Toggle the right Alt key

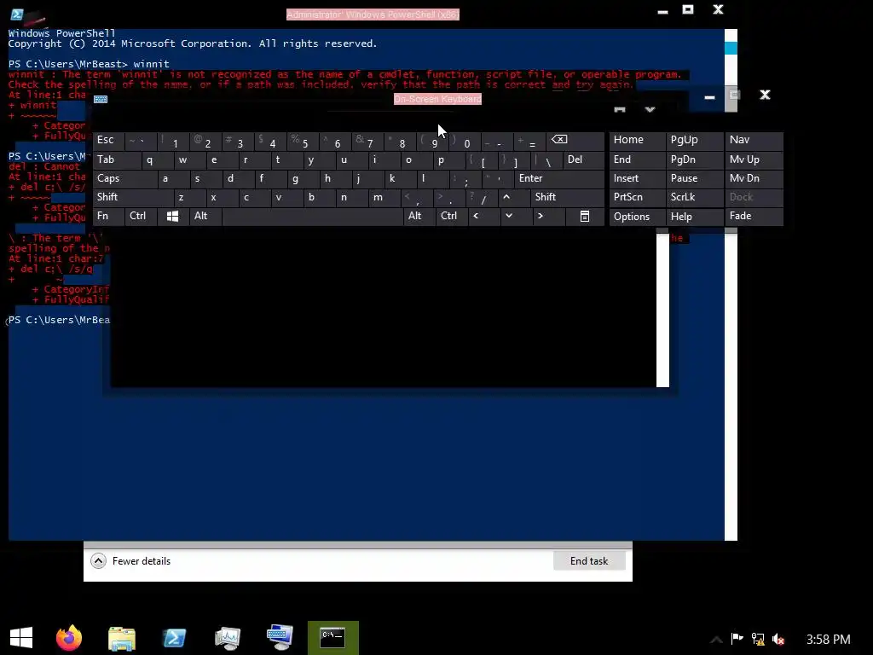tap(419, 216)
